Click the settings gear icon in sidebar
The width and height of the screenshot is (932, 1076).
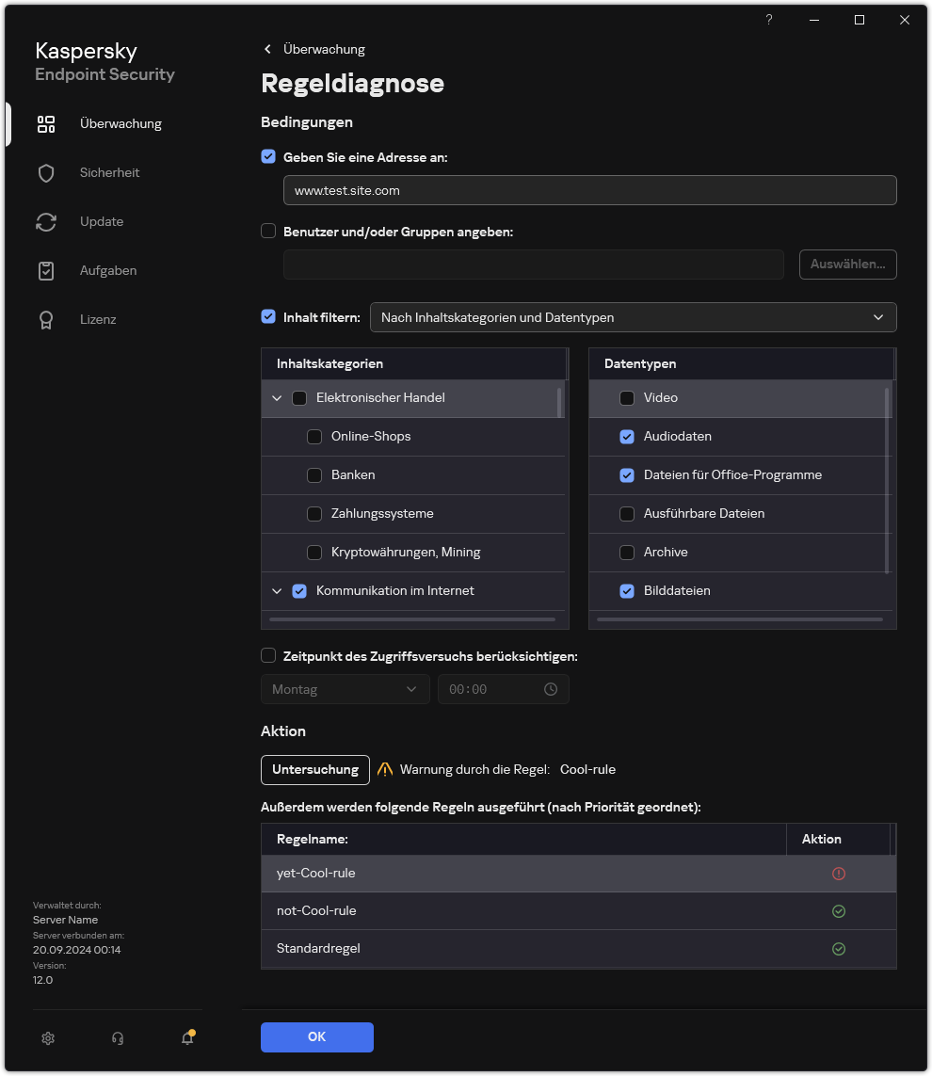[48, 1038]
